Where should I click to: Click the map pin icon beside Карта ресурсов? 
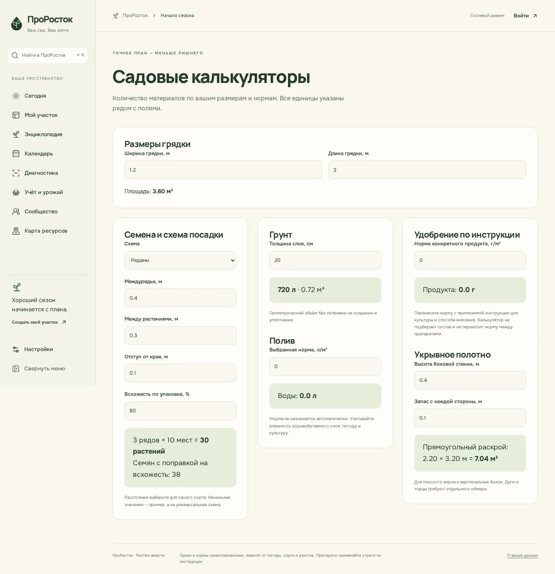pos(16,231)
